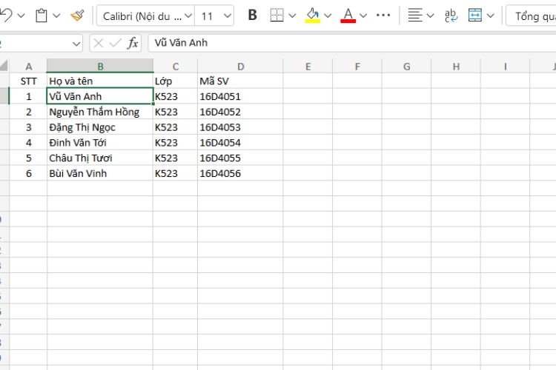Select STT number 6 cell
This screenshot has height=370, width=556.
(28, 173)
